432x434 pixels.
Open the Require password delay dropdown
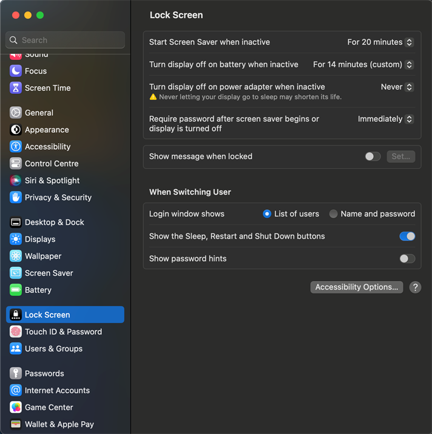(385, 119)
